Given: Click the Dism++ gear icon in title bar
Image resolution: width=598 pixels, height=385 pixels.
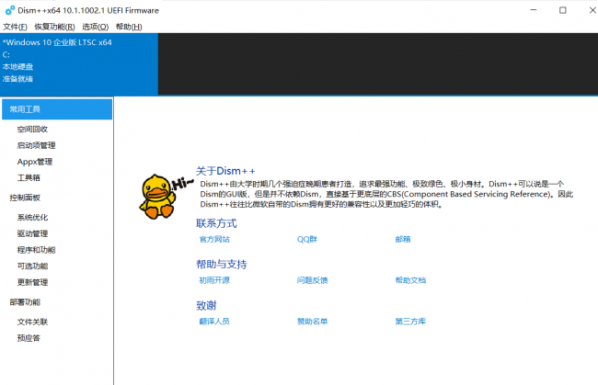Looking at the screenshot, I should pyautogui.click(x=9, y=10).
